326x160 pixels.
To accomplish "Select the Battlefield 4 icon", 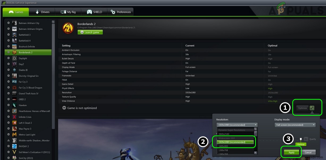I will click(x=14, y=41).
